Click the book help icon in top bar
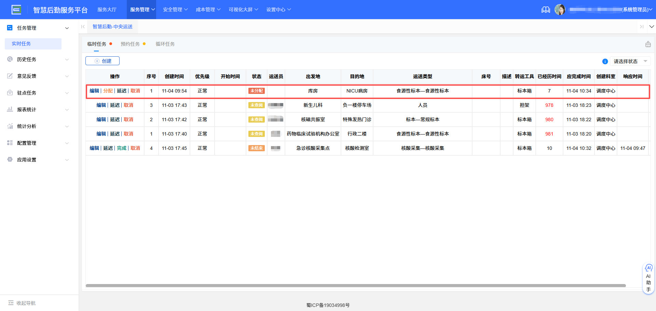The height and width of the screenshot is (311, 656). point(546,10)
